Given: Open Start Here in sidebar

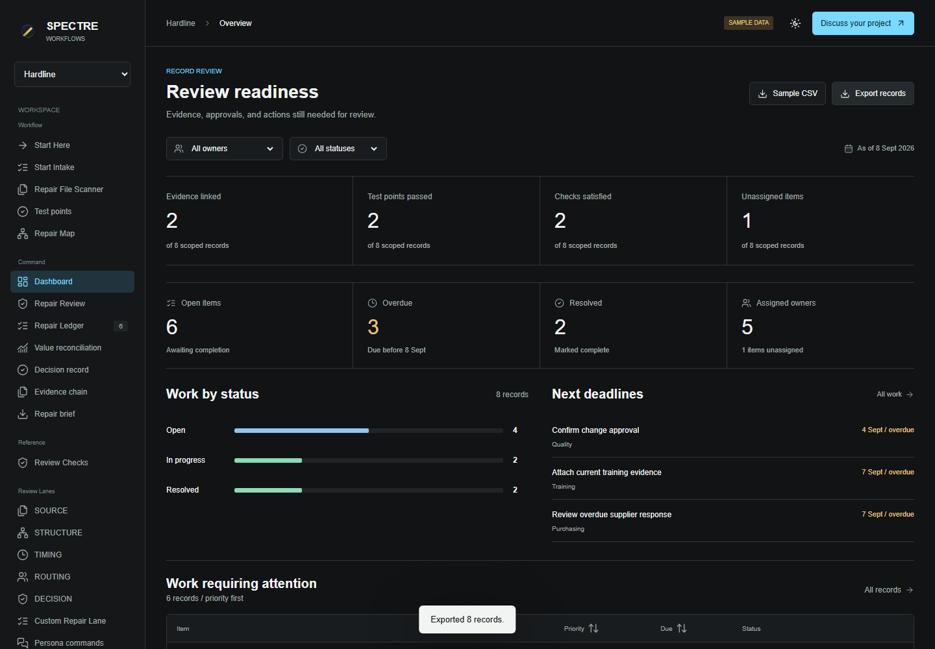Looking at the screenshot, I should click(72, 145).
